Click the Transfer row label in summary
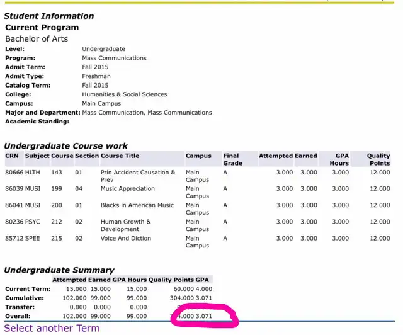The height and width of the screenshot is (335, 403). [x=20, y=307]
